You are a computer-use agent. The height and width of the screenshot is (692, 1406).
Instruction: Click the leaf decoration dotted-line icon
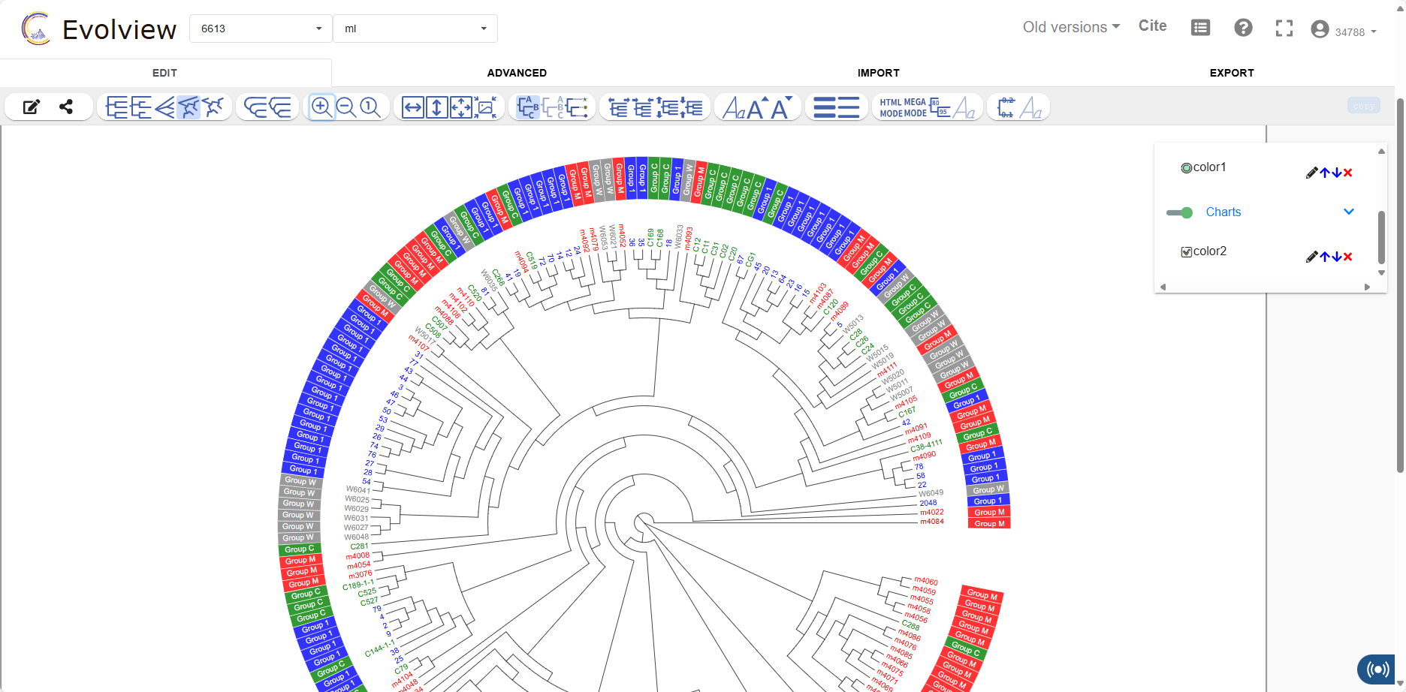tap(576, 107)
